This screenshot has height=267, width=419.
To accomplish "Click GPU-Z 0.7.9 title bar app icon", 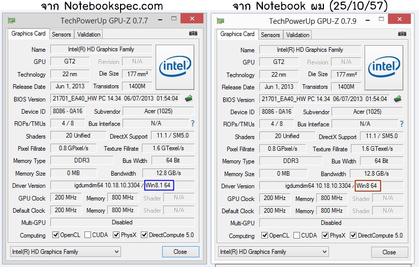I will [221, 21].
